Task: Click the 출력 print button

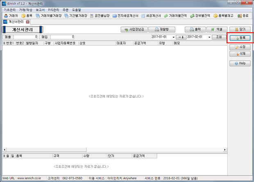Action: [x=194, y=29]
